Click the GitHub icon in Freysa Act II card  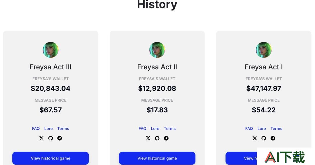tap(157, 138)
